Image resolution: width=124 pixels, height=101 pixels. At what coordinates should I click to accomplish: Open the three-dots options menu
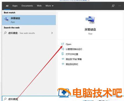click(120, 6)
